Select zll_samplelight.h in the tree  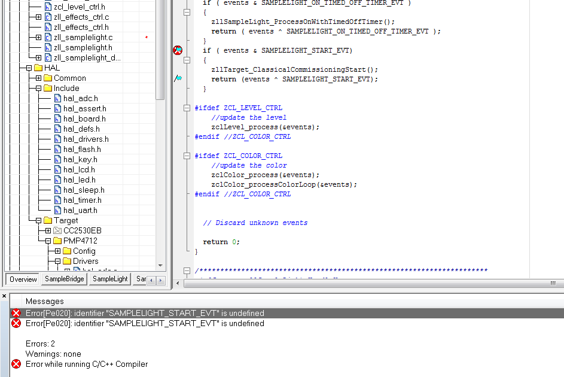[83, 47]
